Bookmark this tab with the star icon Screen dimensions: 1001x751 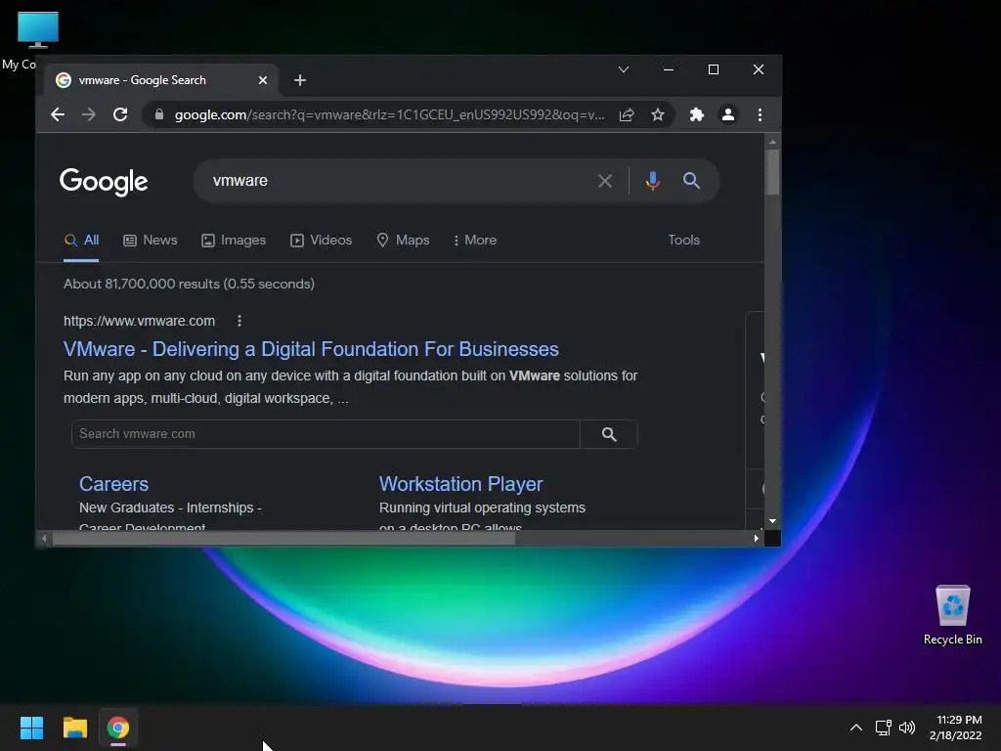tap(658, 115)
